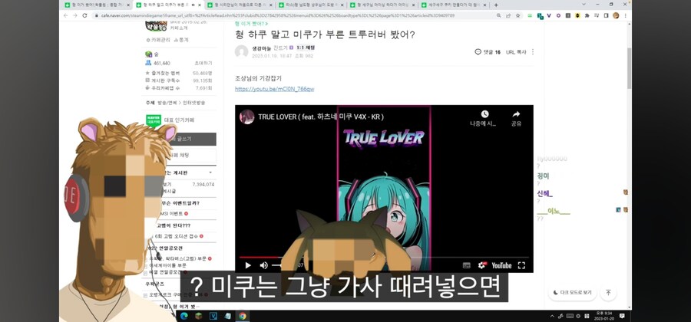Open the 통계 statistics link
The image size is (691, 322).
(181, 40)
